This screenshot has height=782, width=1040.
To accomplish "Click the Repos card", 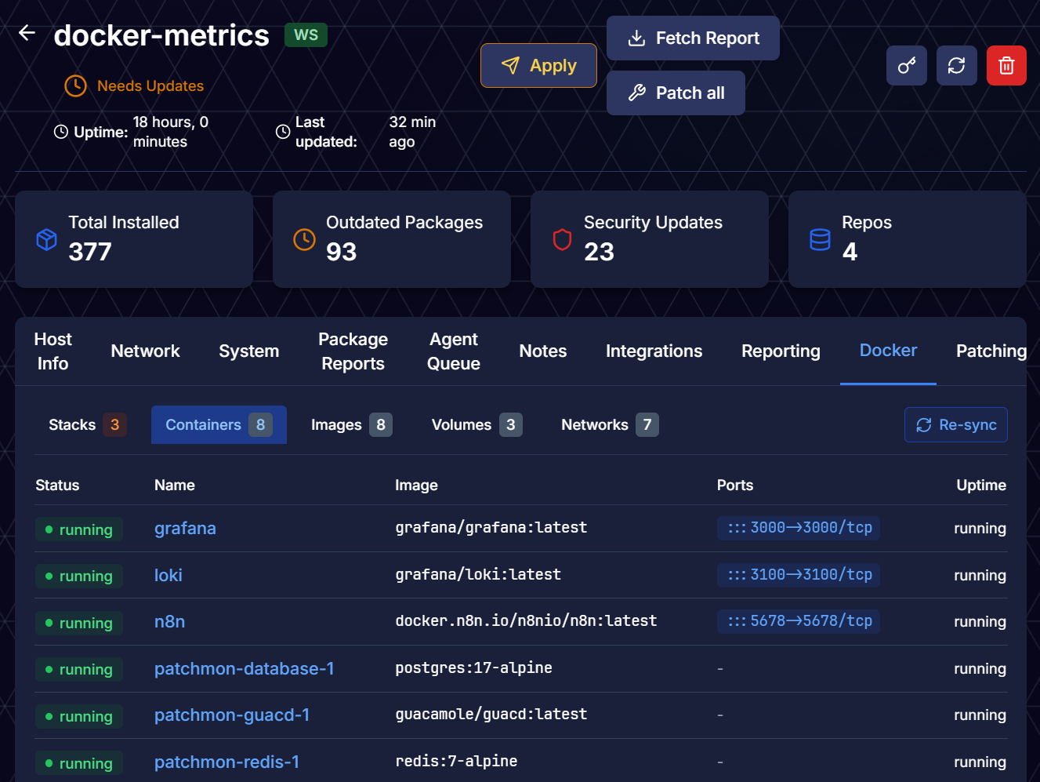I will (908, 239).
